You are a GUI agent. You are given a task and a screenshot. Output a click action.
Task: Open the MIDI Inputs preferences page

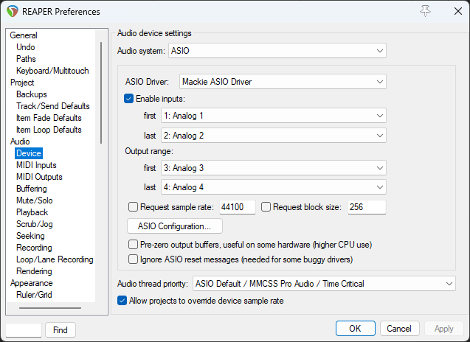pyautogui.click(x=36, y=165)
